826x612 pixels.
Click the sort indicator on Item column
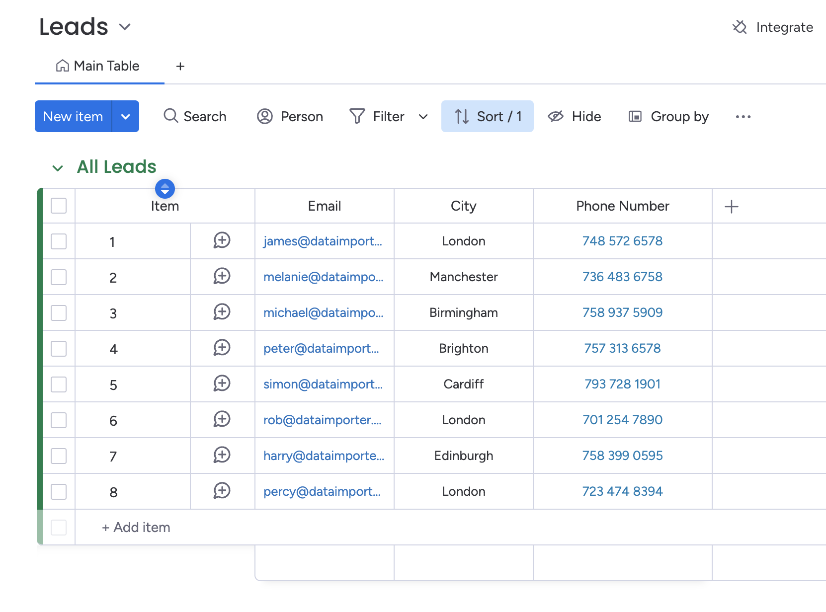tap(165, 189)
